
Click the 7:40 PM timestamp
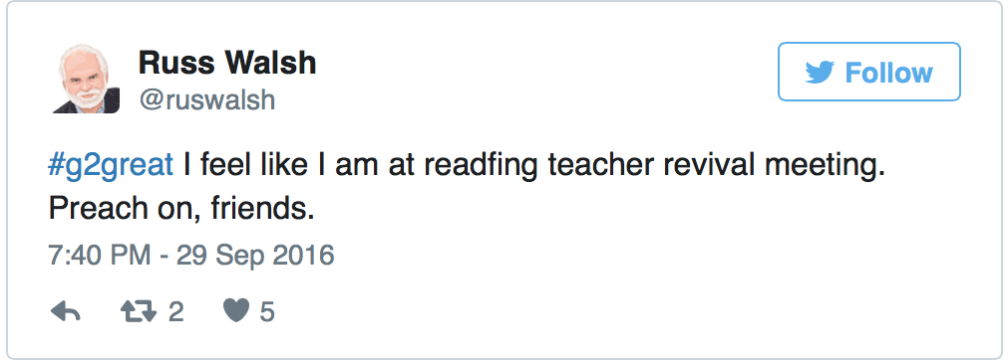(100, 256)
